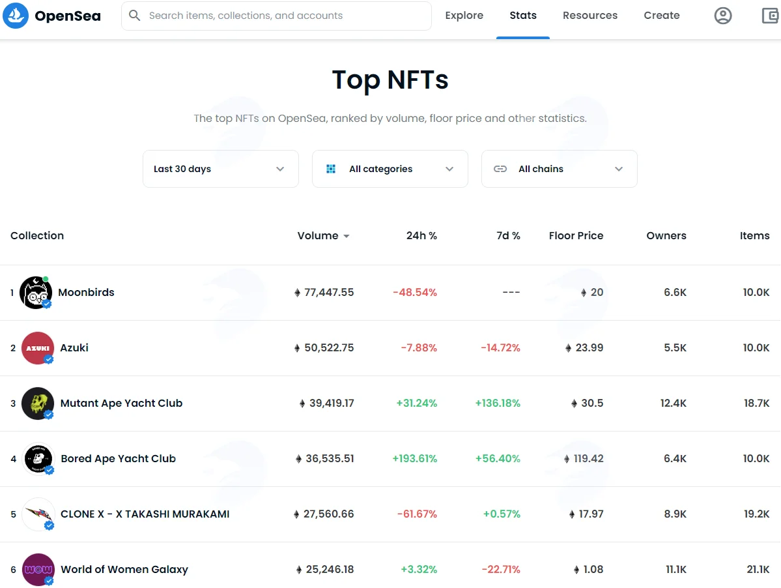Click the All chains link icon
Viewport: 781px width, 588px height.
click(500, 169)
